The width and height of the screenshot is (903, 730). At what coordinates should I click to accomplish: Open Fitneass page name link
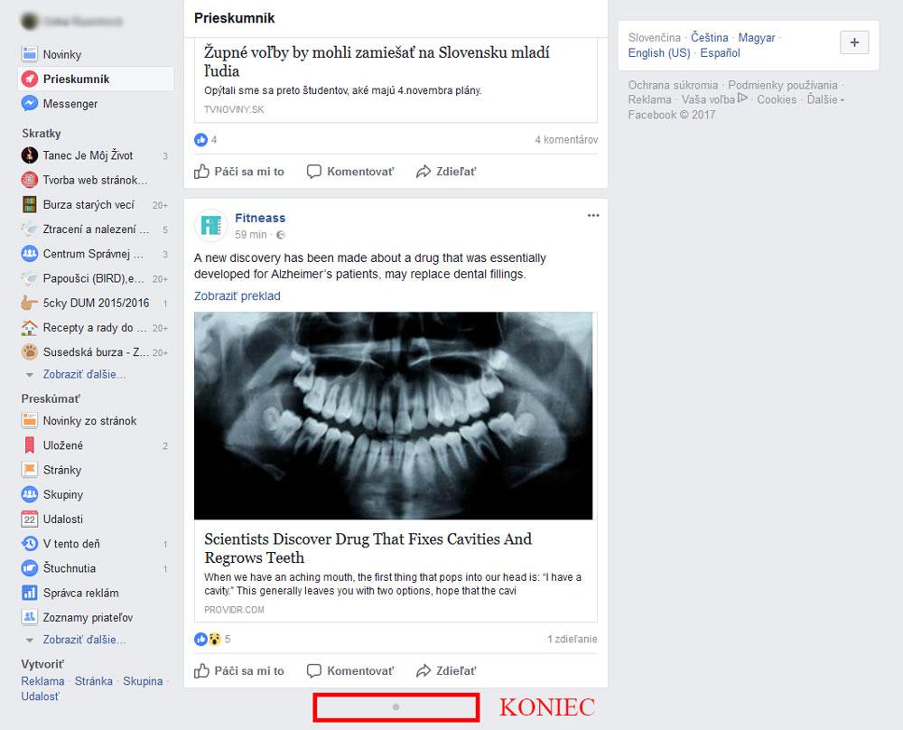(260, 218)
